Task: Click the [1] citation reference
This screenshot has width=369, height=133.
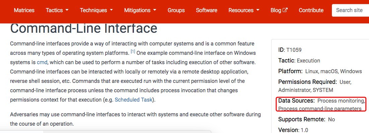Action: coord(133,51)
